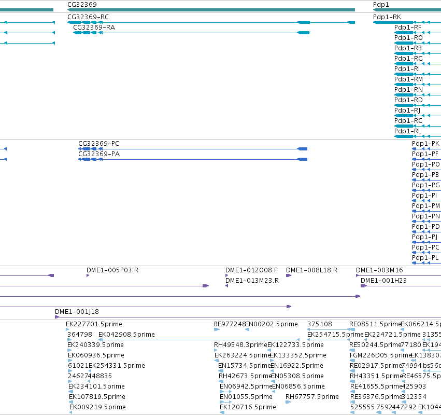Click the CG32369-RA transcript label
The height and width of the screenshot is (415, 441).
94,27
